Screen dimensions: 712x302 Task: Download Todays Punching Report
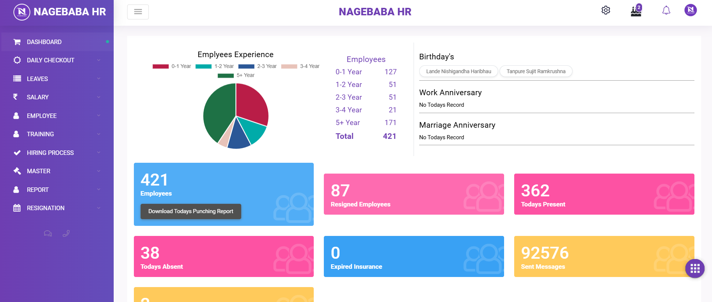[191, 211]
